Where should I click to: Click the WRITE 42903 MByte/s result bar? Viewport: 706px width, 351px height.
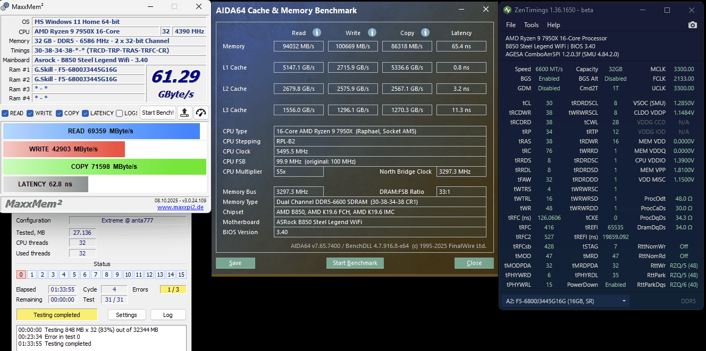[64, 149]
